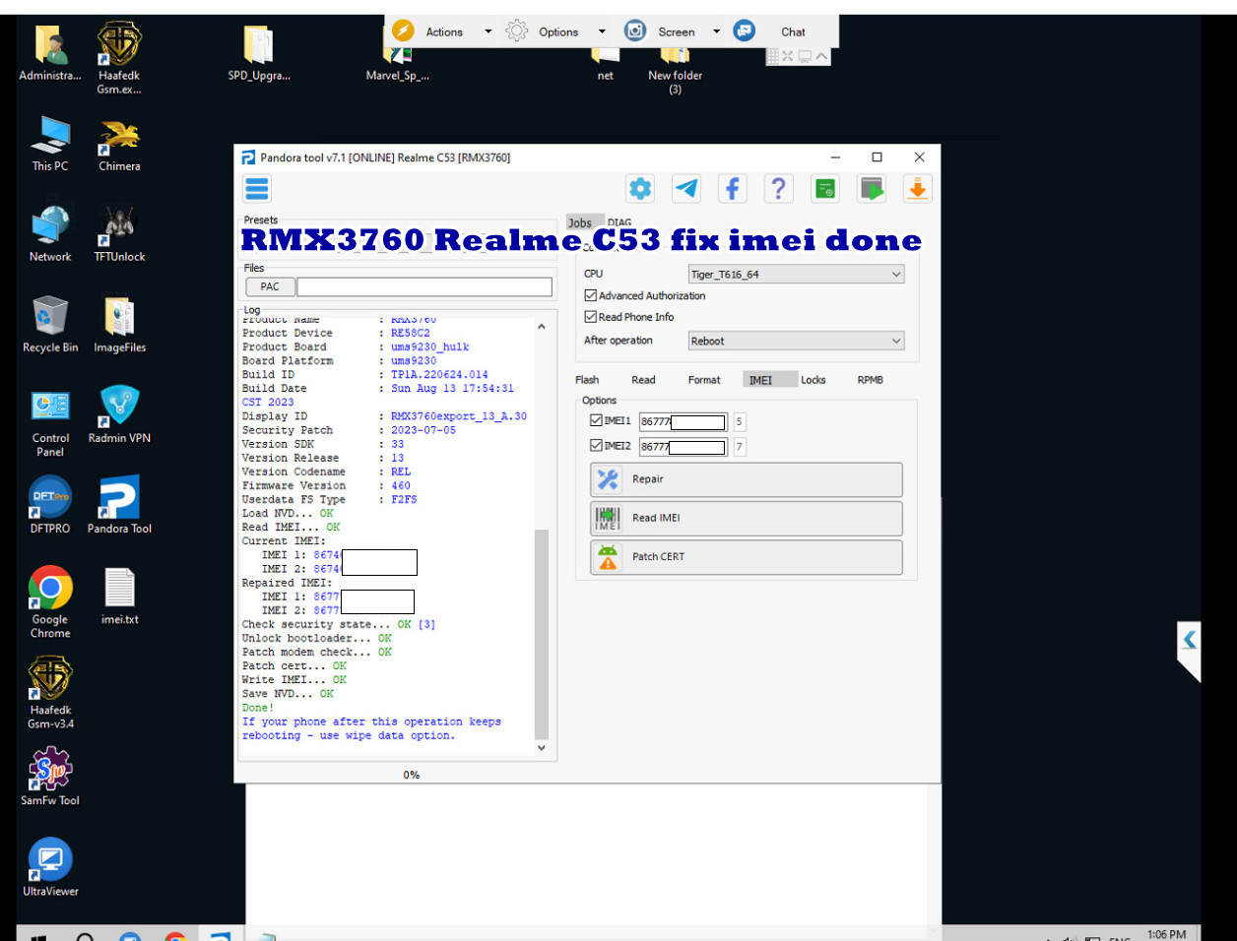Click the IMEI1 number input field

coord(684,421)
